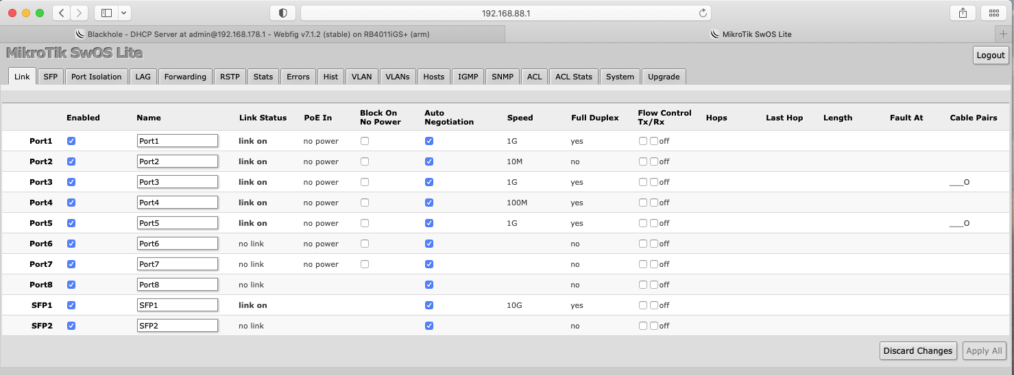
Task: Select the Link tab
Action: pos(22,77)
